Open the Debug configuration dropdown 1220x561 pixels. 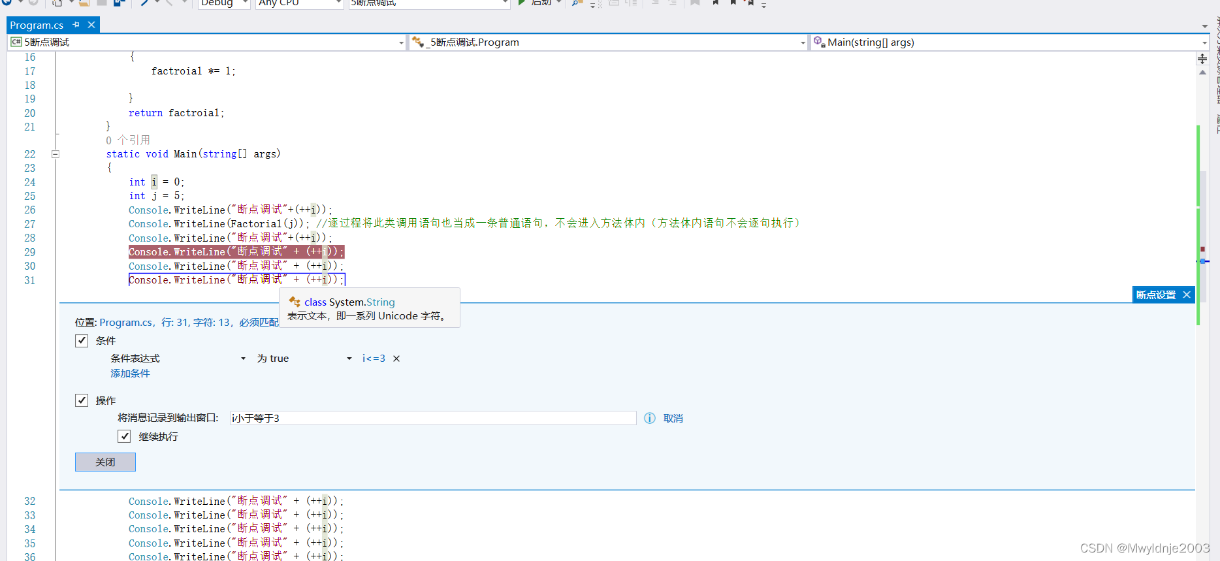[x=224, y=3]
